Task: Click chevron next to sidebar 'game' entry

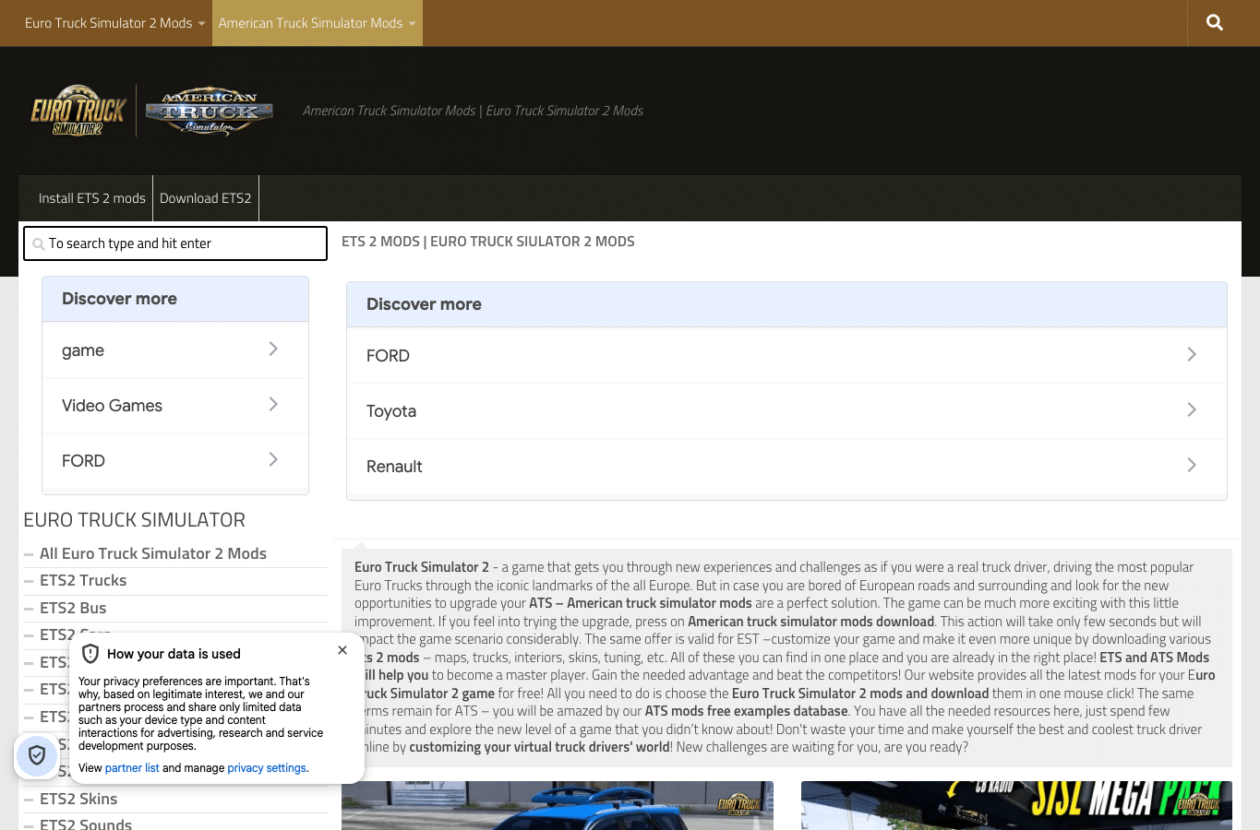Action: (x=273, y=349)
